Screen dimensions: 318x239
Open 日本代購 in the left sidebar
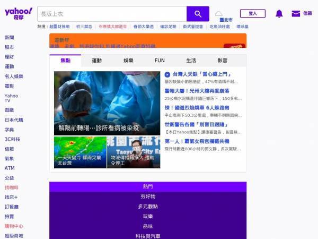point(14,120)
